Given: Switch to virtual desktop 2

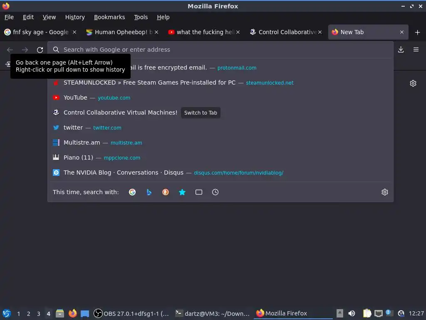Looking at the screenshot, I should [x=29, y=314].
